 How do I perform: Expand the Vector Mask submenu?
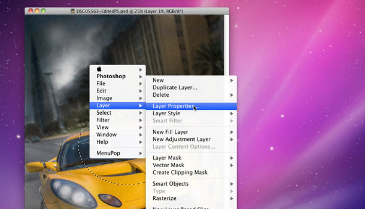191,165
